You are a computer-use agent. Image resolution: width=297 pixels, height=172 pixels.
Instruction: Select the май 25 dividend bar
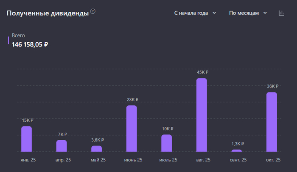coord(97,148)
